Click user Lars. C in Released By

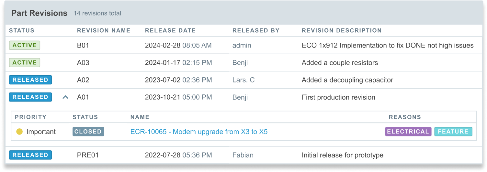[243, 80]
